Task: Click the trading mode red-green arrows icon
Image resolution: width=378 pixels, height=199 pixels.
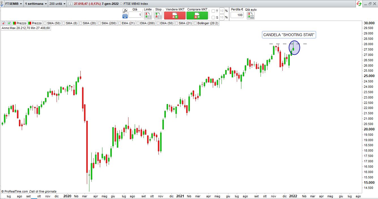Action: 359,4
